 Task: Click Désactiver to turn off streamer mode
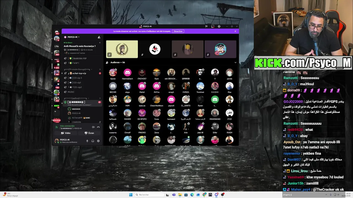[x=178, y=31]
